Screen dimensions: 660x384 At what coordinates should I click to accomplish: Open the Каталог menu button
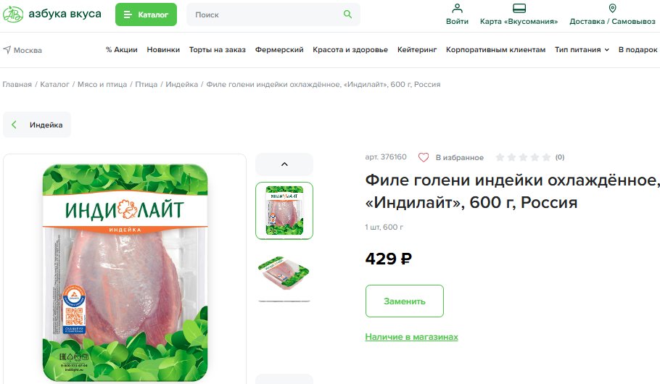tap(146, 14)
